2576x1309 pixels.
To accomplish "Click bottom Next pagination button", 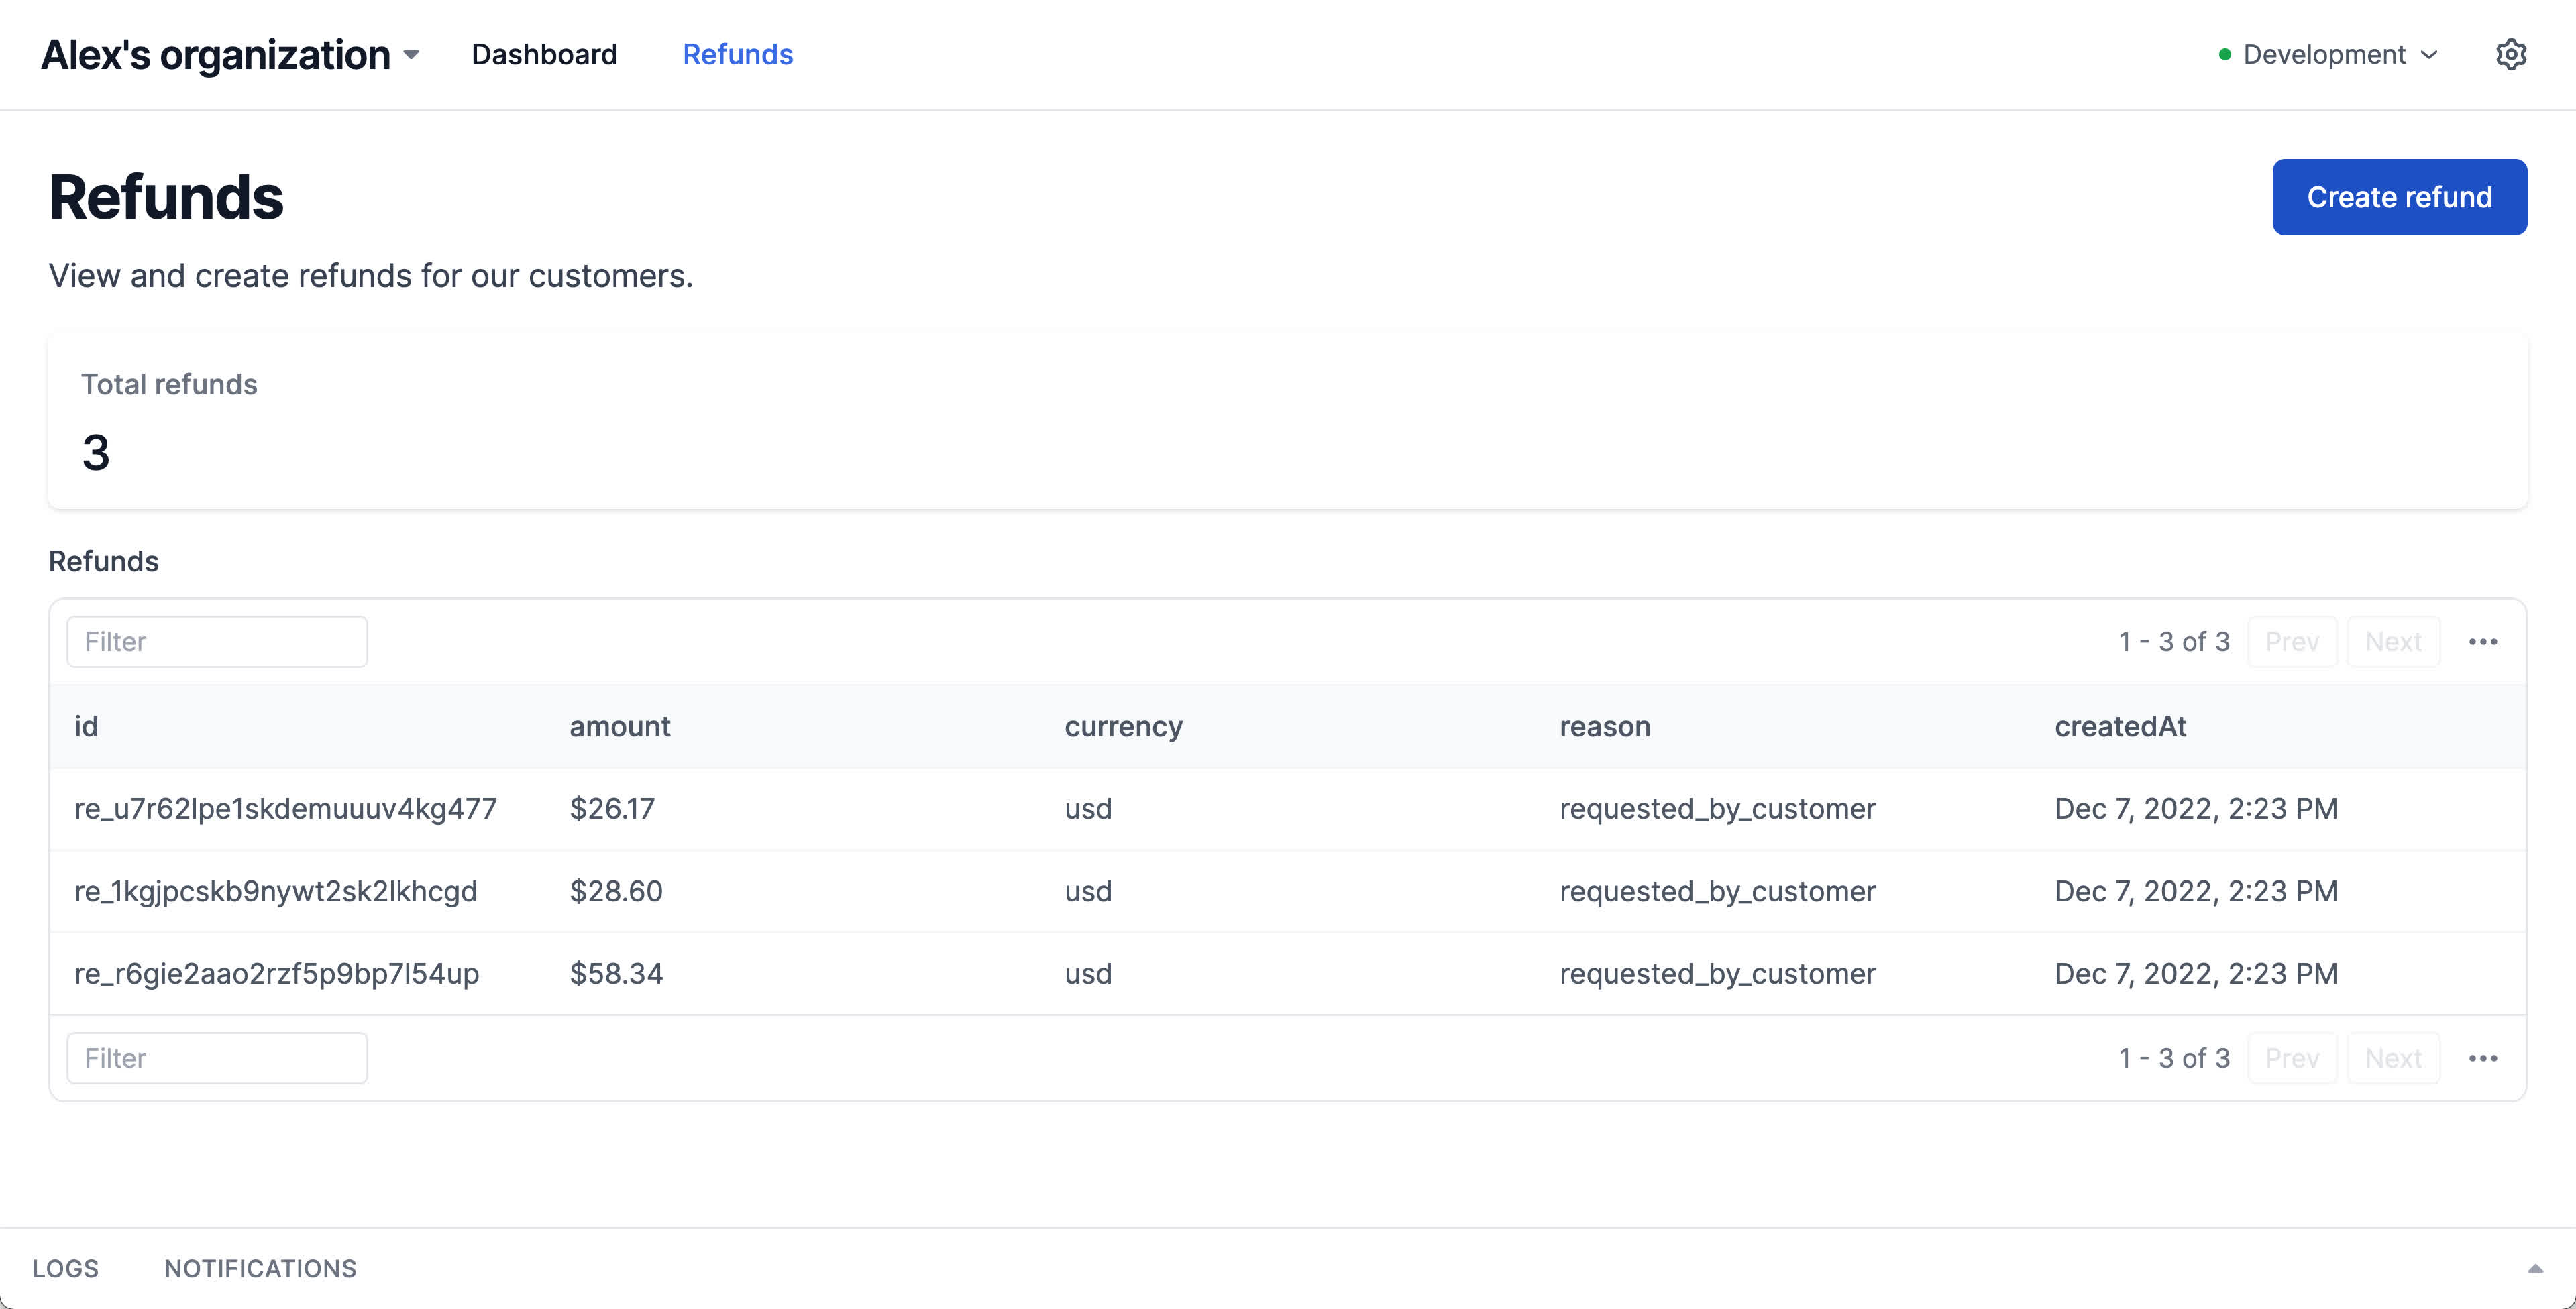I will (2392, 1058).
